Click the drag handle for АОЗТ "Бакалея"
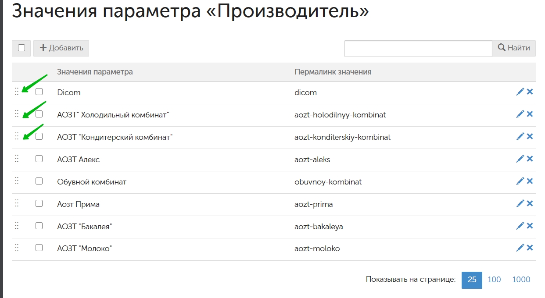 point(17,225)
